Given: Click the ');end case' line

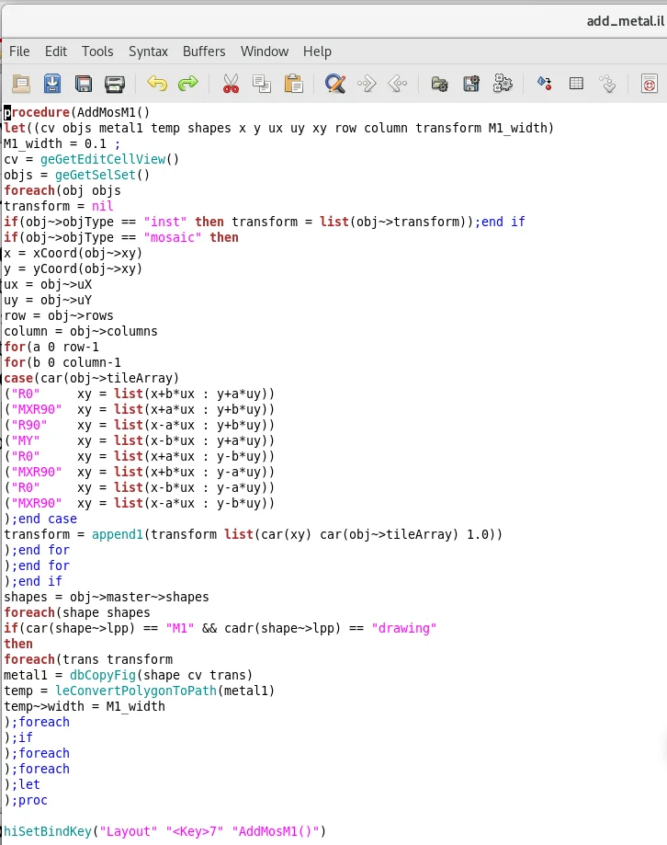Looking at the screenshot, I should 40,519.
